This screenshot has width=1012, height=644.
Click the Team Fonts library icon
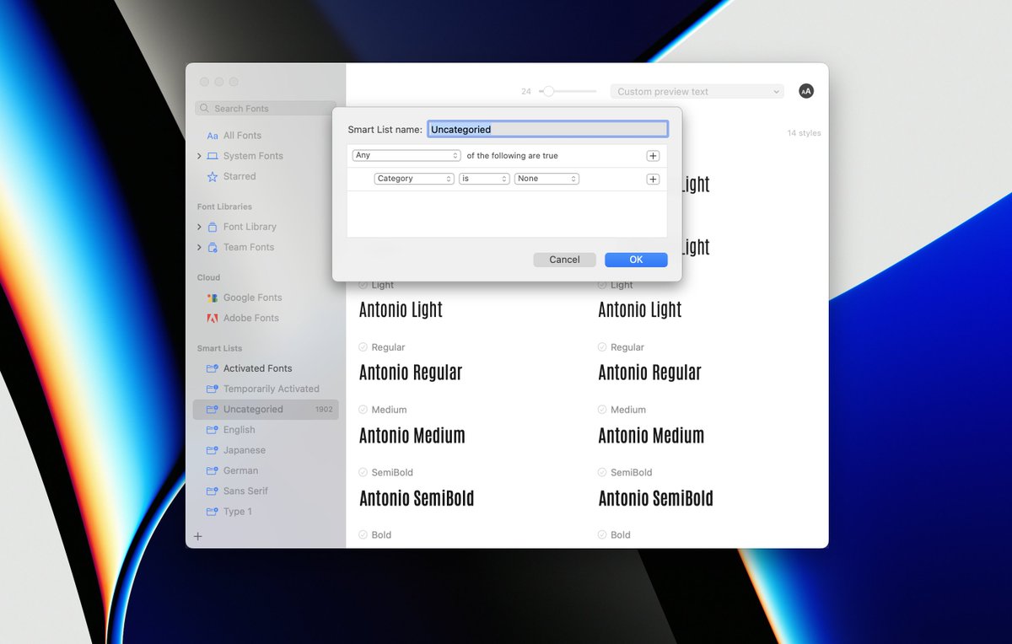213,247
